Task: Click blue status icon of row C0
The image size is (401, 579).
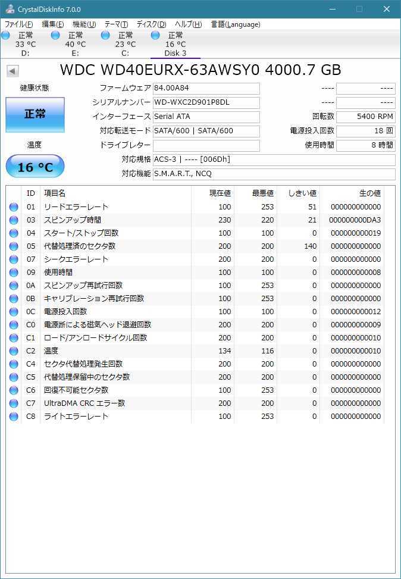Action: 14,325
